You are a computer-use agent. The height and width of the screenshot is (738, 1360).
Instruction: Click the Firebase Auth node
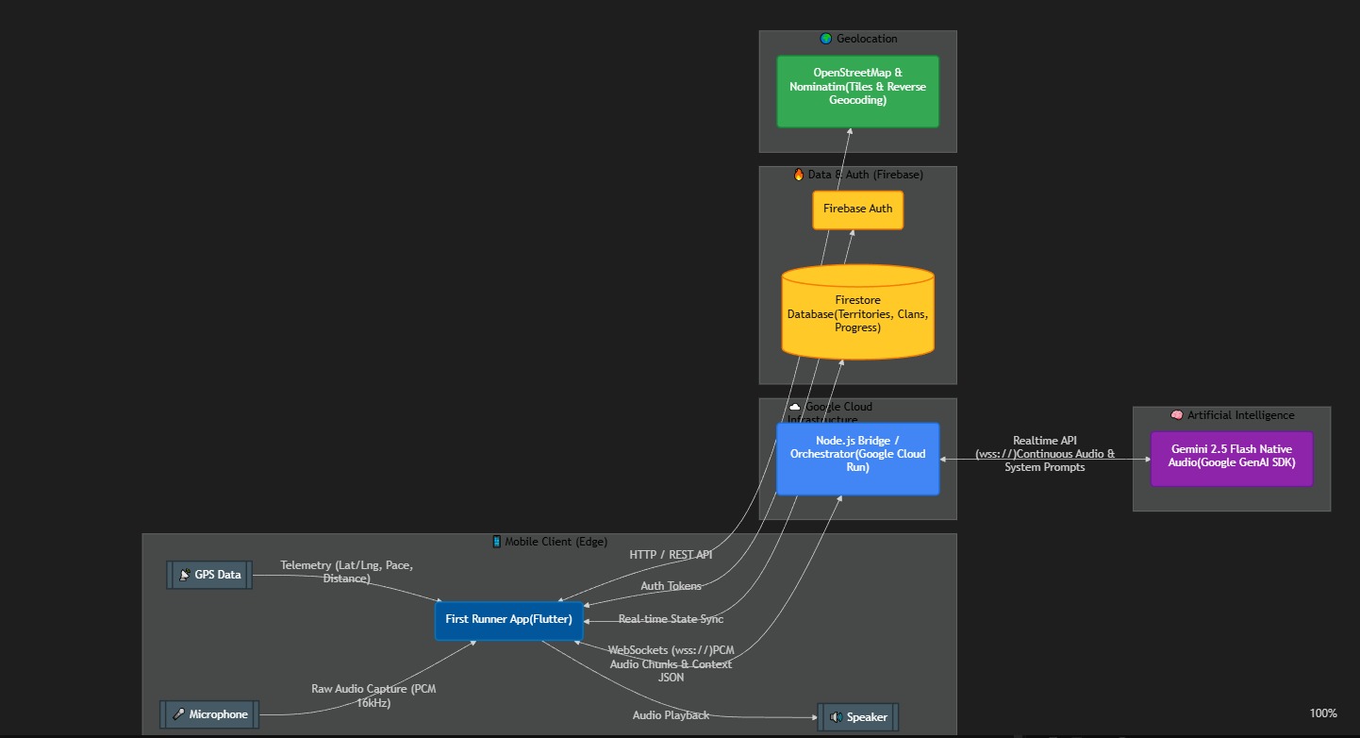pyautogui.click(x=857, y=210)
